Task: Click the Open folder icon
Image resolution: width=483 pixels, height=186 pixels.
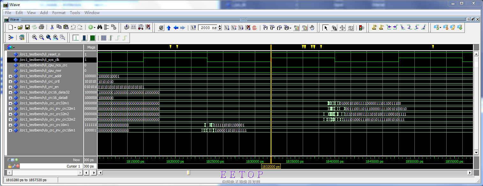Action: pos(20,27)
